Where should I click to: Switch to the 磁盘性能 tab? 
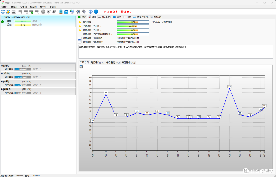(141, 17)
